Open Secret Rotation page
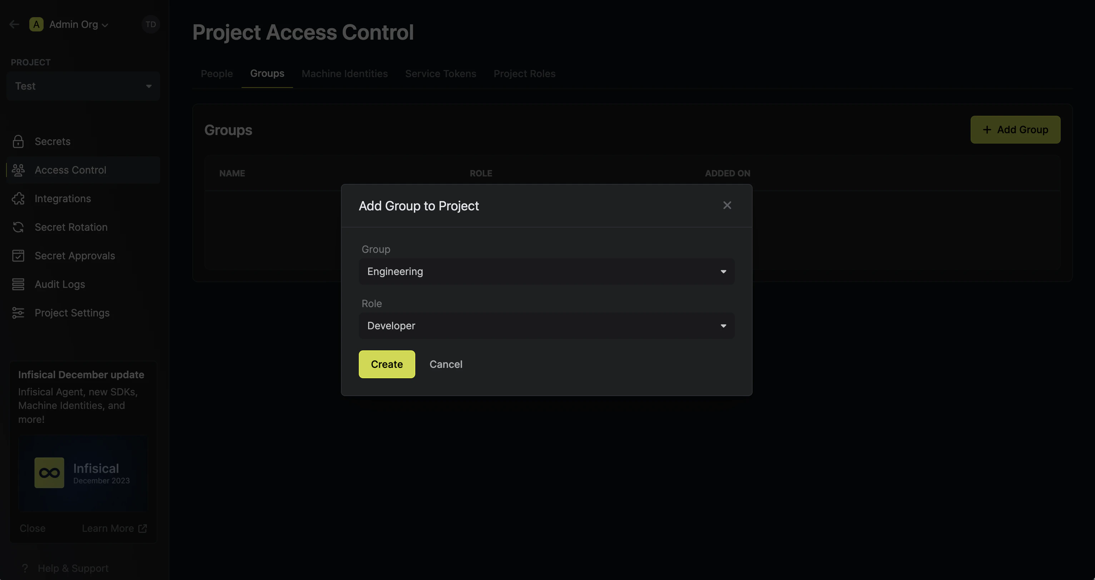This screenshot has width=1095, height=580. (x=83, y=227)
